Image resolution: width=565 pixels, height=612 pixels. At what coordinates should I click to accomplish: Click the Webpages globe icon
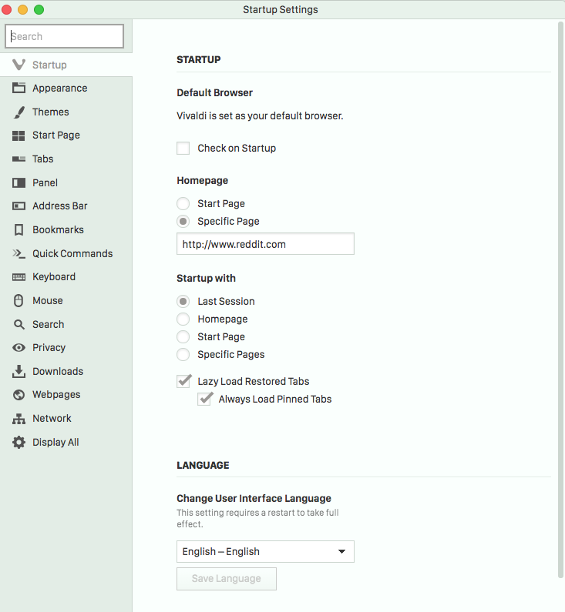(x=18, y=395)
